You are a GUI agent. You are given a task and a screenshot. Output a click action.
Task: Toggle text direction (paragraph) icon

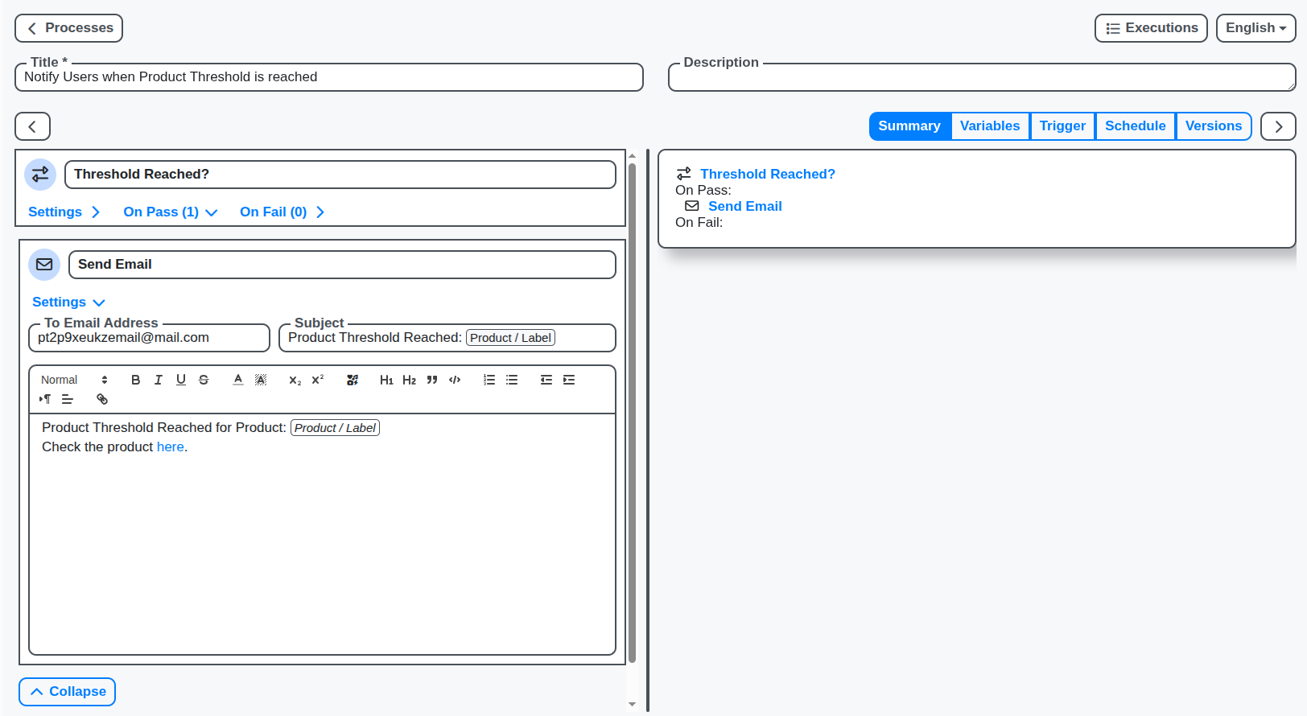tap(45, 399)
